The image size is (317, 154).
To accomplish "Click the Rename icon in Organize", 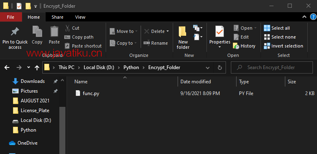I will click(x=147, y=43).
